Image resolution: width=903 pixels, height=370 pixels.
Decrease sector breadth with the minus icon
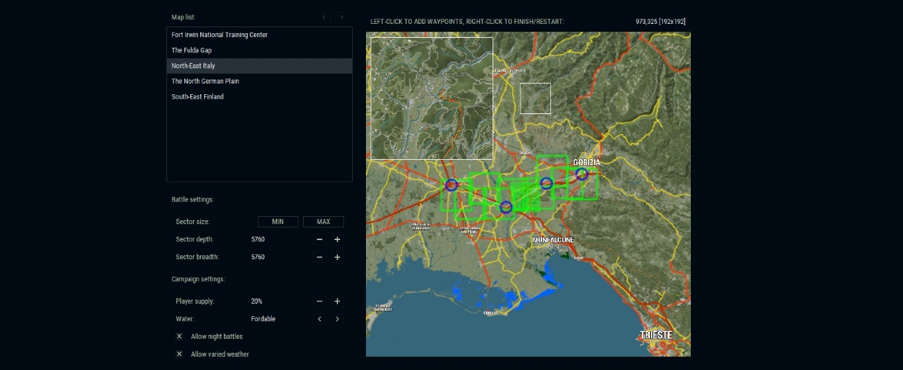[320, 257]
